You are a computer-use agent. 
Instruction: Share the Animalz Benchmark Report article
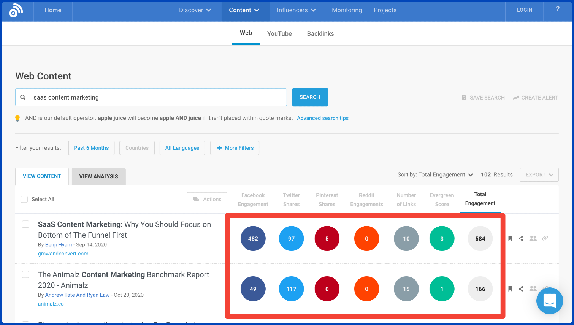click(x=521, y=289)
